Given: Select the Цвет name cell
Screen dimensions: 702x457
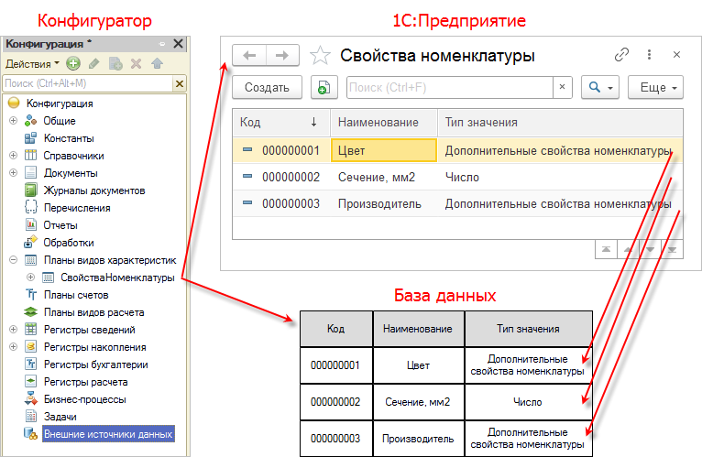Looking at the screenshot, I should [x=384, y=150].
